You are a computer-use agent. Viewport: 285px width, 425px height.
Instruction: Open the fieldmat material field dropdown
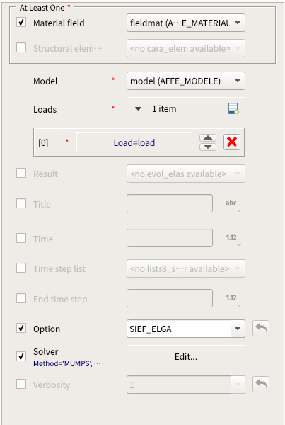186,23
